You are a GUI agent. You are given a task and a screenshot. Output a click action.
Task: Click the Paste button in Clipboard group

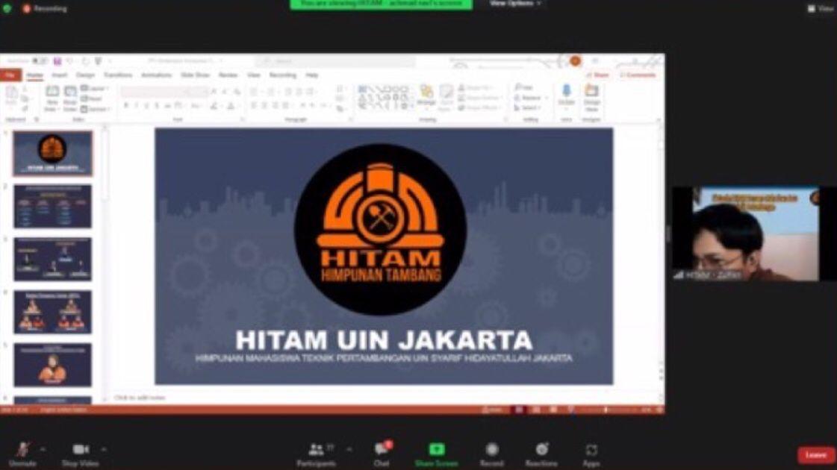[x=11, y=98]
